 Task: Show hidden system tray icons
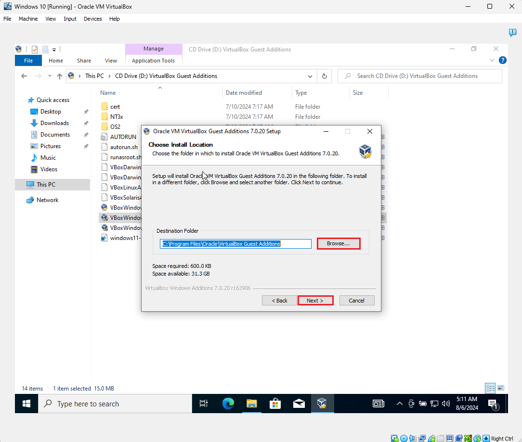pos(400,404)
